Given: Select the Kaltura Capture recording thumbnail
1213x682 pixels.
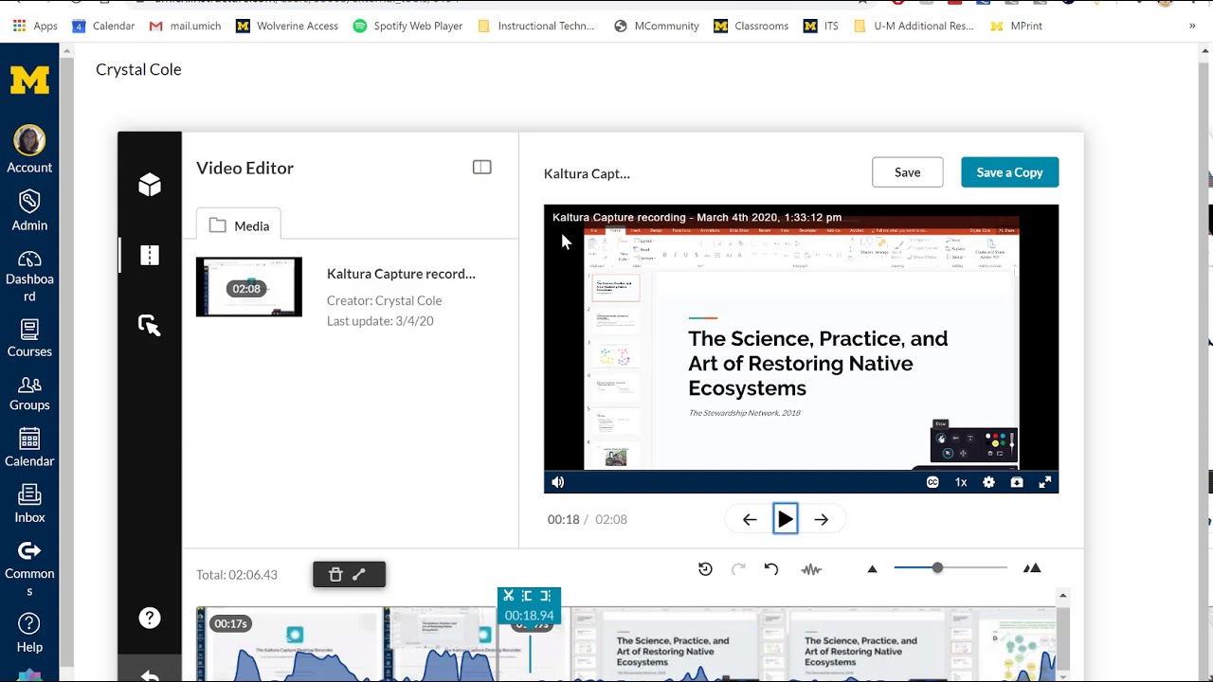Looking at the screenshot, I should coord(249,287).
